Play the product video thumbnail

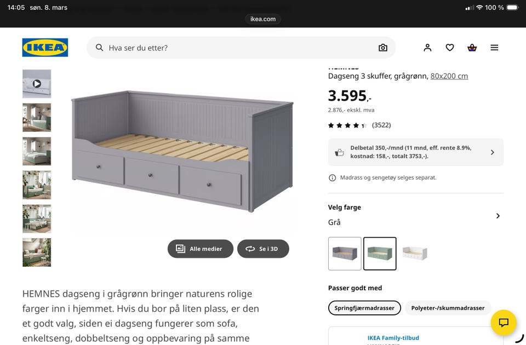click(37, 84)
